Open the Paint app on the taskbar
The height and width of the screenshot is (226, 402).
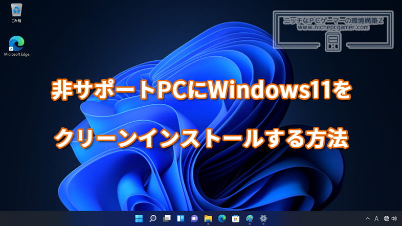tap(250, 218)
